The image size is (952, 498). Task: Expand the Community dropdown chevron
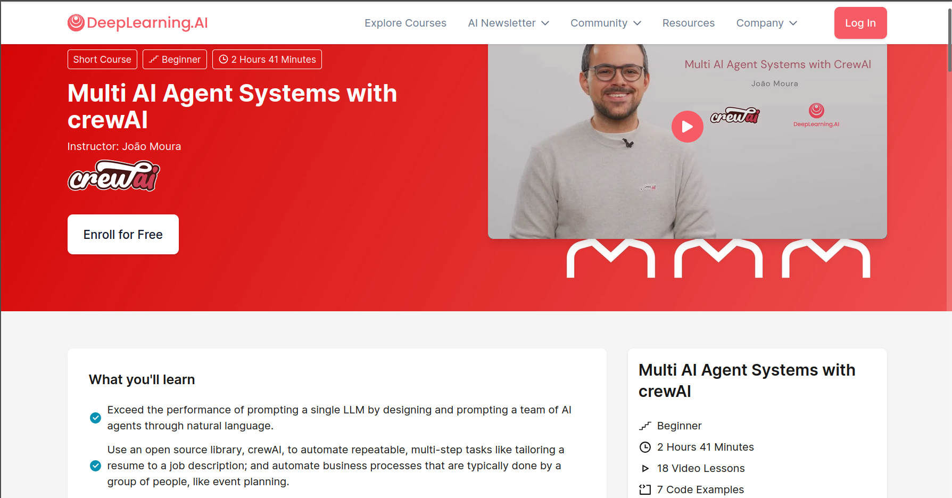[637, 23]
